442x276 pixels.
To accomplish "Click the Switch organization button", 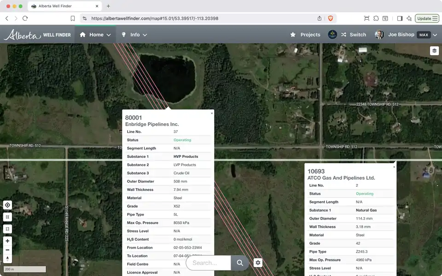I will (x=354, y=34).
